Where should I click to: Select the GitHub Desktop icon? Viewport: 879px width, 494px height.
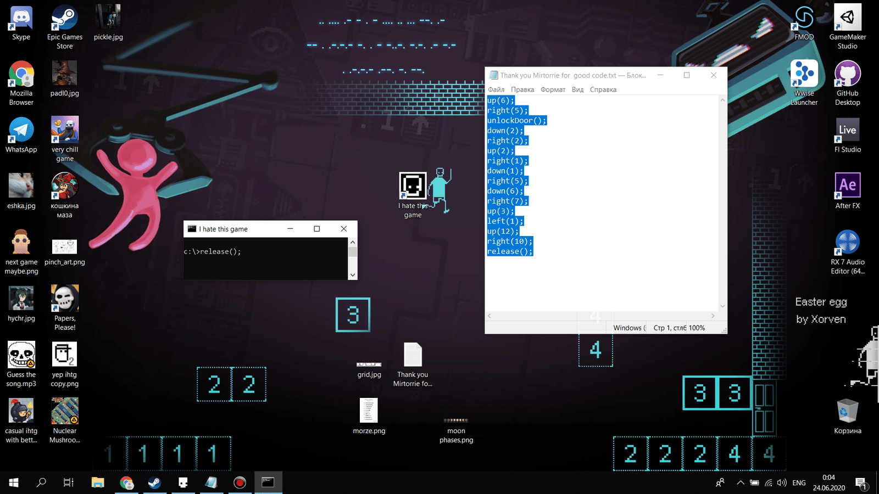(848, 83)
